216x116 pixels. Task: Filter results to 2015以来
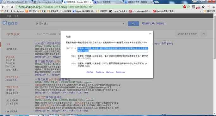pyautogui.click(x=10, y=60)
